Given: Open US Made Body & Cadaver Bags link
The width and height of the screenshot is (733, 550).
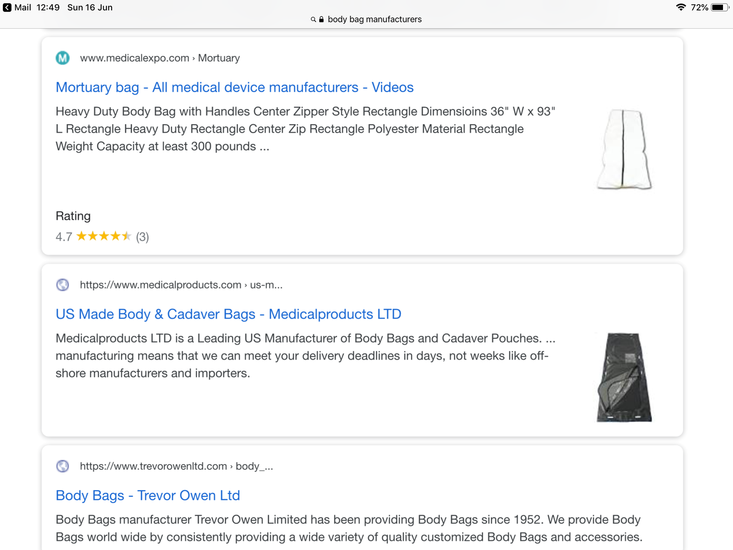Looking at the screenshot, I should click(228, 314).
